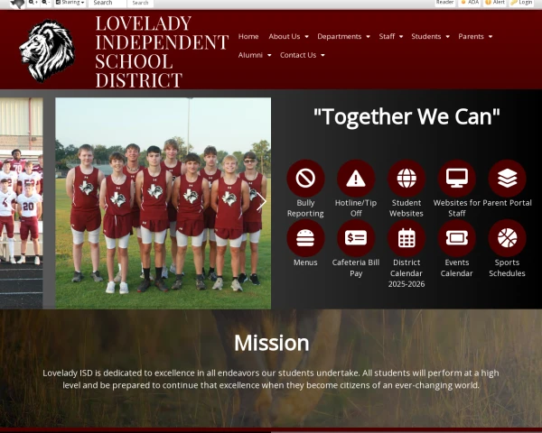Zoom out with the magnifier minus button

tap(46, 3)
